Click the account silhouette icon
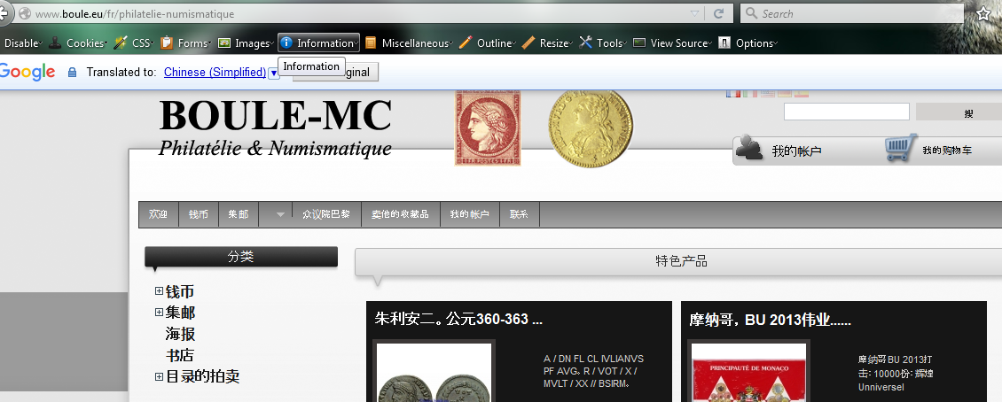Image resolution: width=1002 pixels, height=402 pixels. tap(749, 147)
